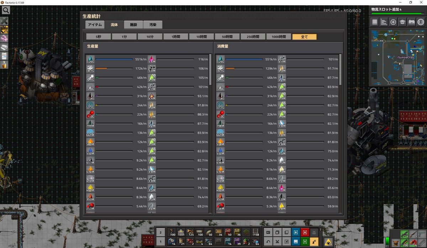Screen dimensions: 427x248
Task: Select the yellow hazard-stripe icon in the left sidebar
Action: (x=5, y=29)
